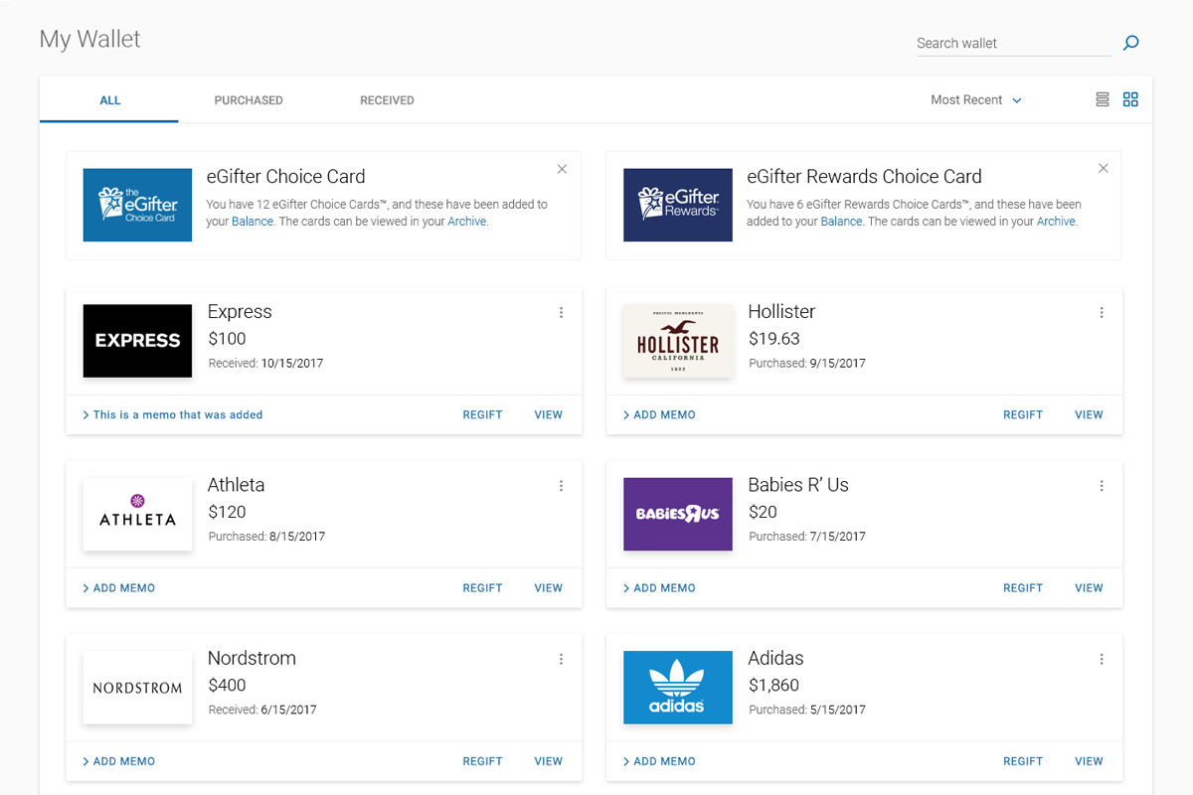Screen dimensions: 1193x795
Task: Expand Add Memo on Athleta card
Action: point(118,588)
